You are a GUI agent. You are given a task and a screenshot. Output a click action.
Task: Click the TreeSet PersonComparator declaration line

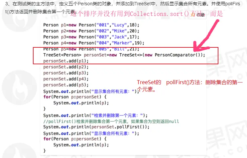(x=124, y=55)
